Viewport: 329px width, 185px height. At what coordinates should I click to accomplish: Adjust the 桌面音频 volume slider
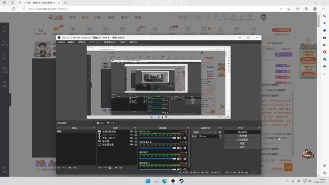(x=158, y=159)
